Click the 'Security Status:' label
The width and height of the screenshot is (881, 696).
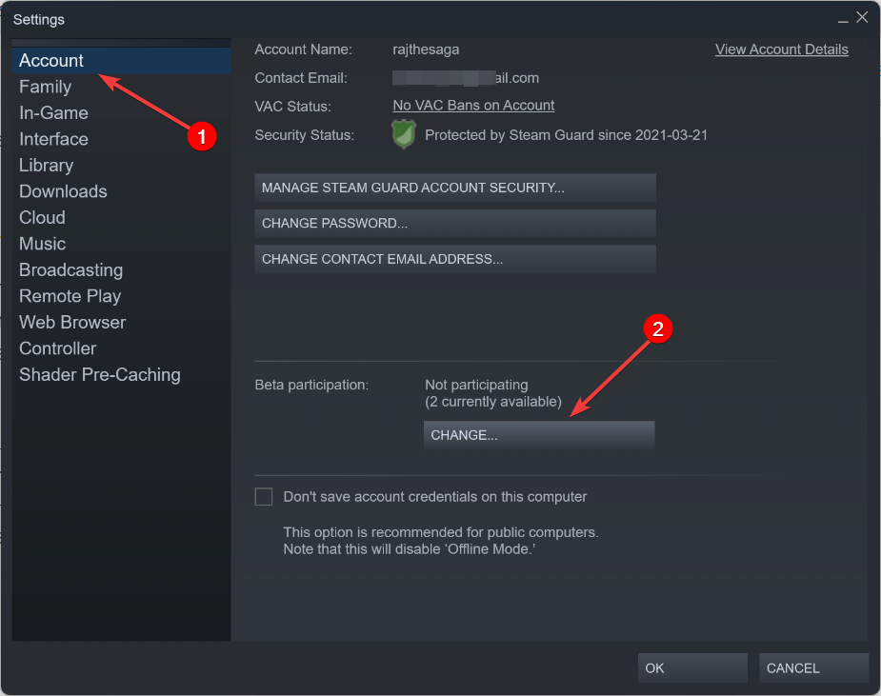pos(305,135)
